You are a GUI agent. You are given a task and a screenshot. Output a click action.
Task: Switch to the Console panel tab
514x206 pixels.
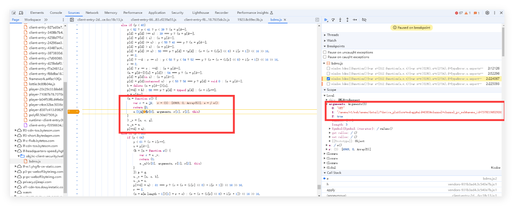[x=56, y=13]
